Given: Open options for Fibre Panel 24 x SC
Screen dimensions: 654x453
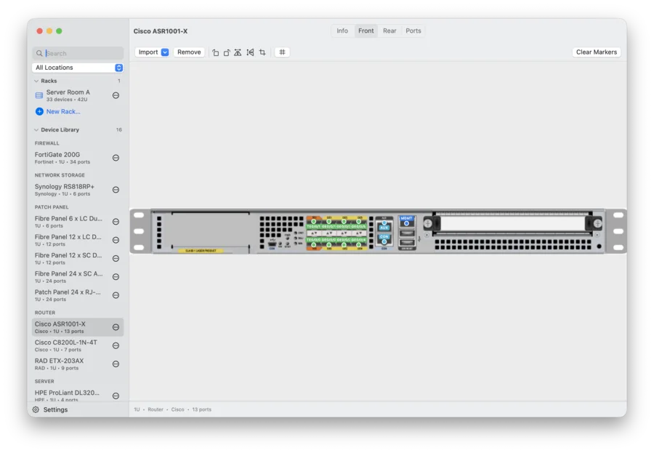Looking at the screenshot, I should point(116,277).
